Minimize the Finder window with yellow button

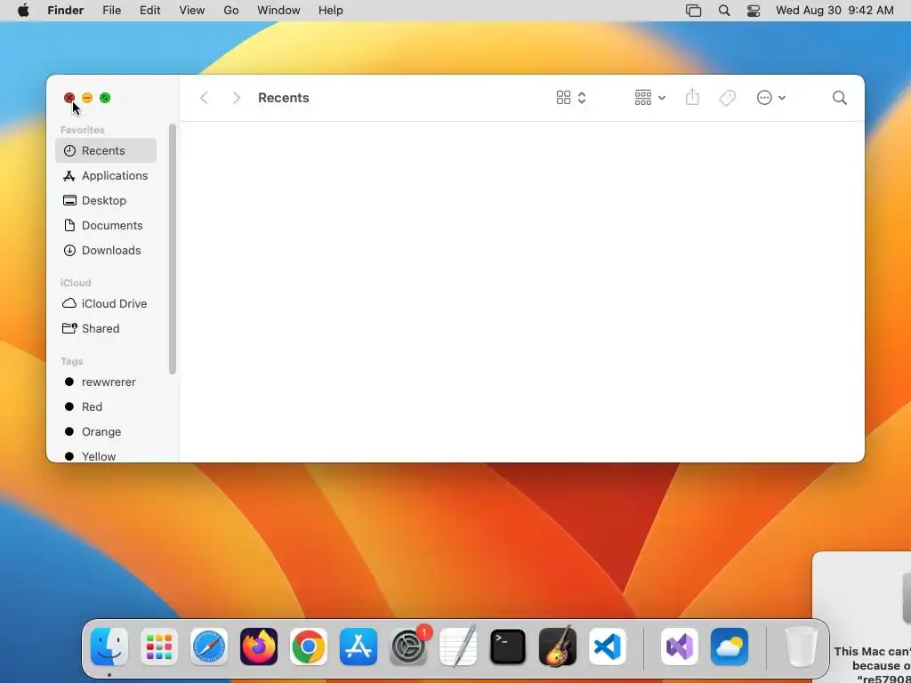click(x=87, y=98)
